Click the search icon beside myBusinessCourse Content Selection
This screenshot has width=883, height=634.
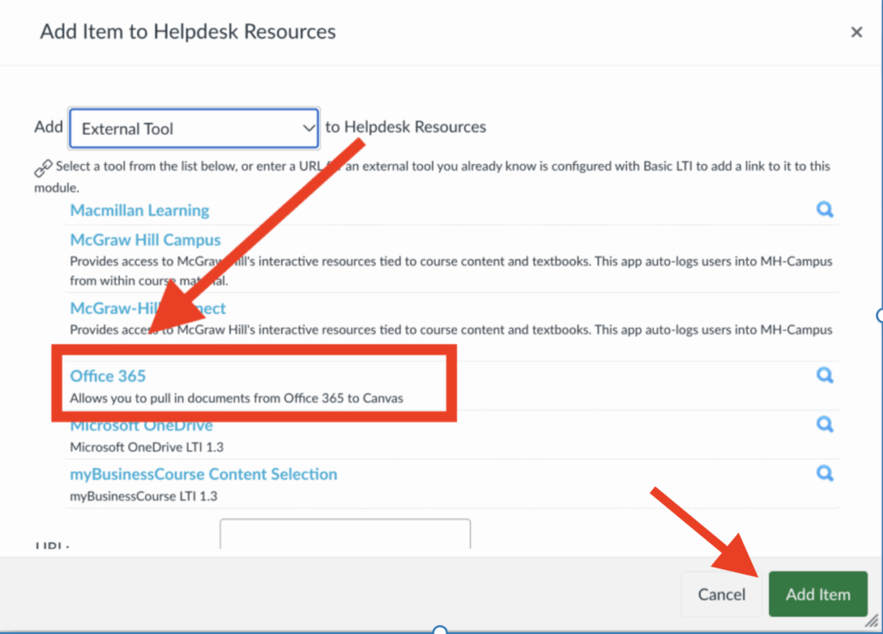click(x=824, y=473)
